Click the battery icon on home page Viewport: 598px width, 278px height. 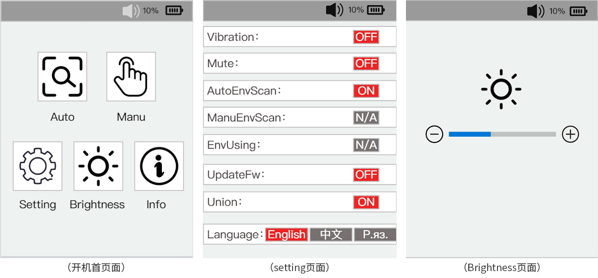coord(174,10)
